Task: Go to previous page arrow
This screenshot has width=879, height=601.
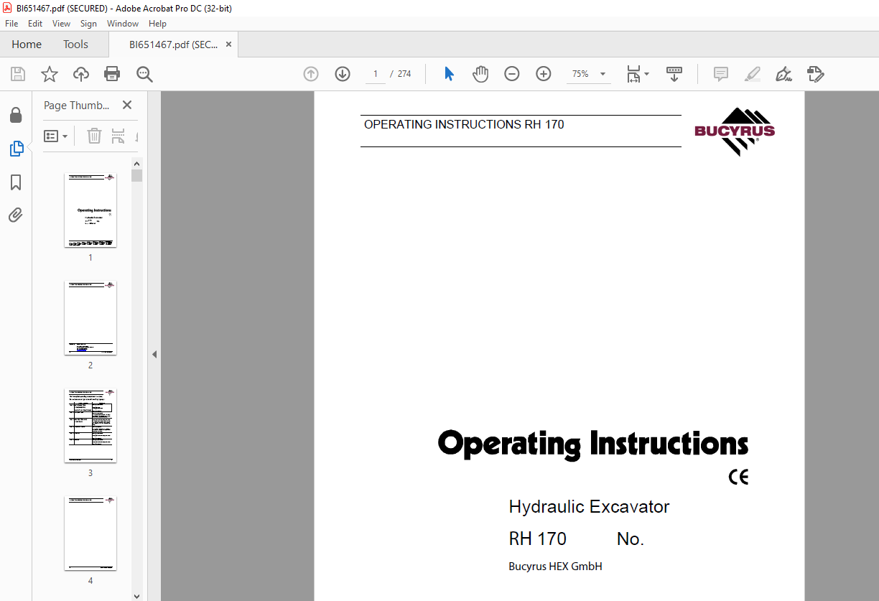Action: point(311,74)
